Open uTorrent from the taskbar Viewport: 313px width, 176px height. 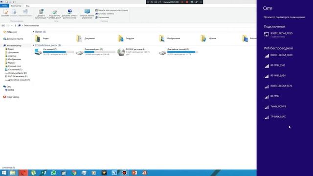(x=33, y=173)
